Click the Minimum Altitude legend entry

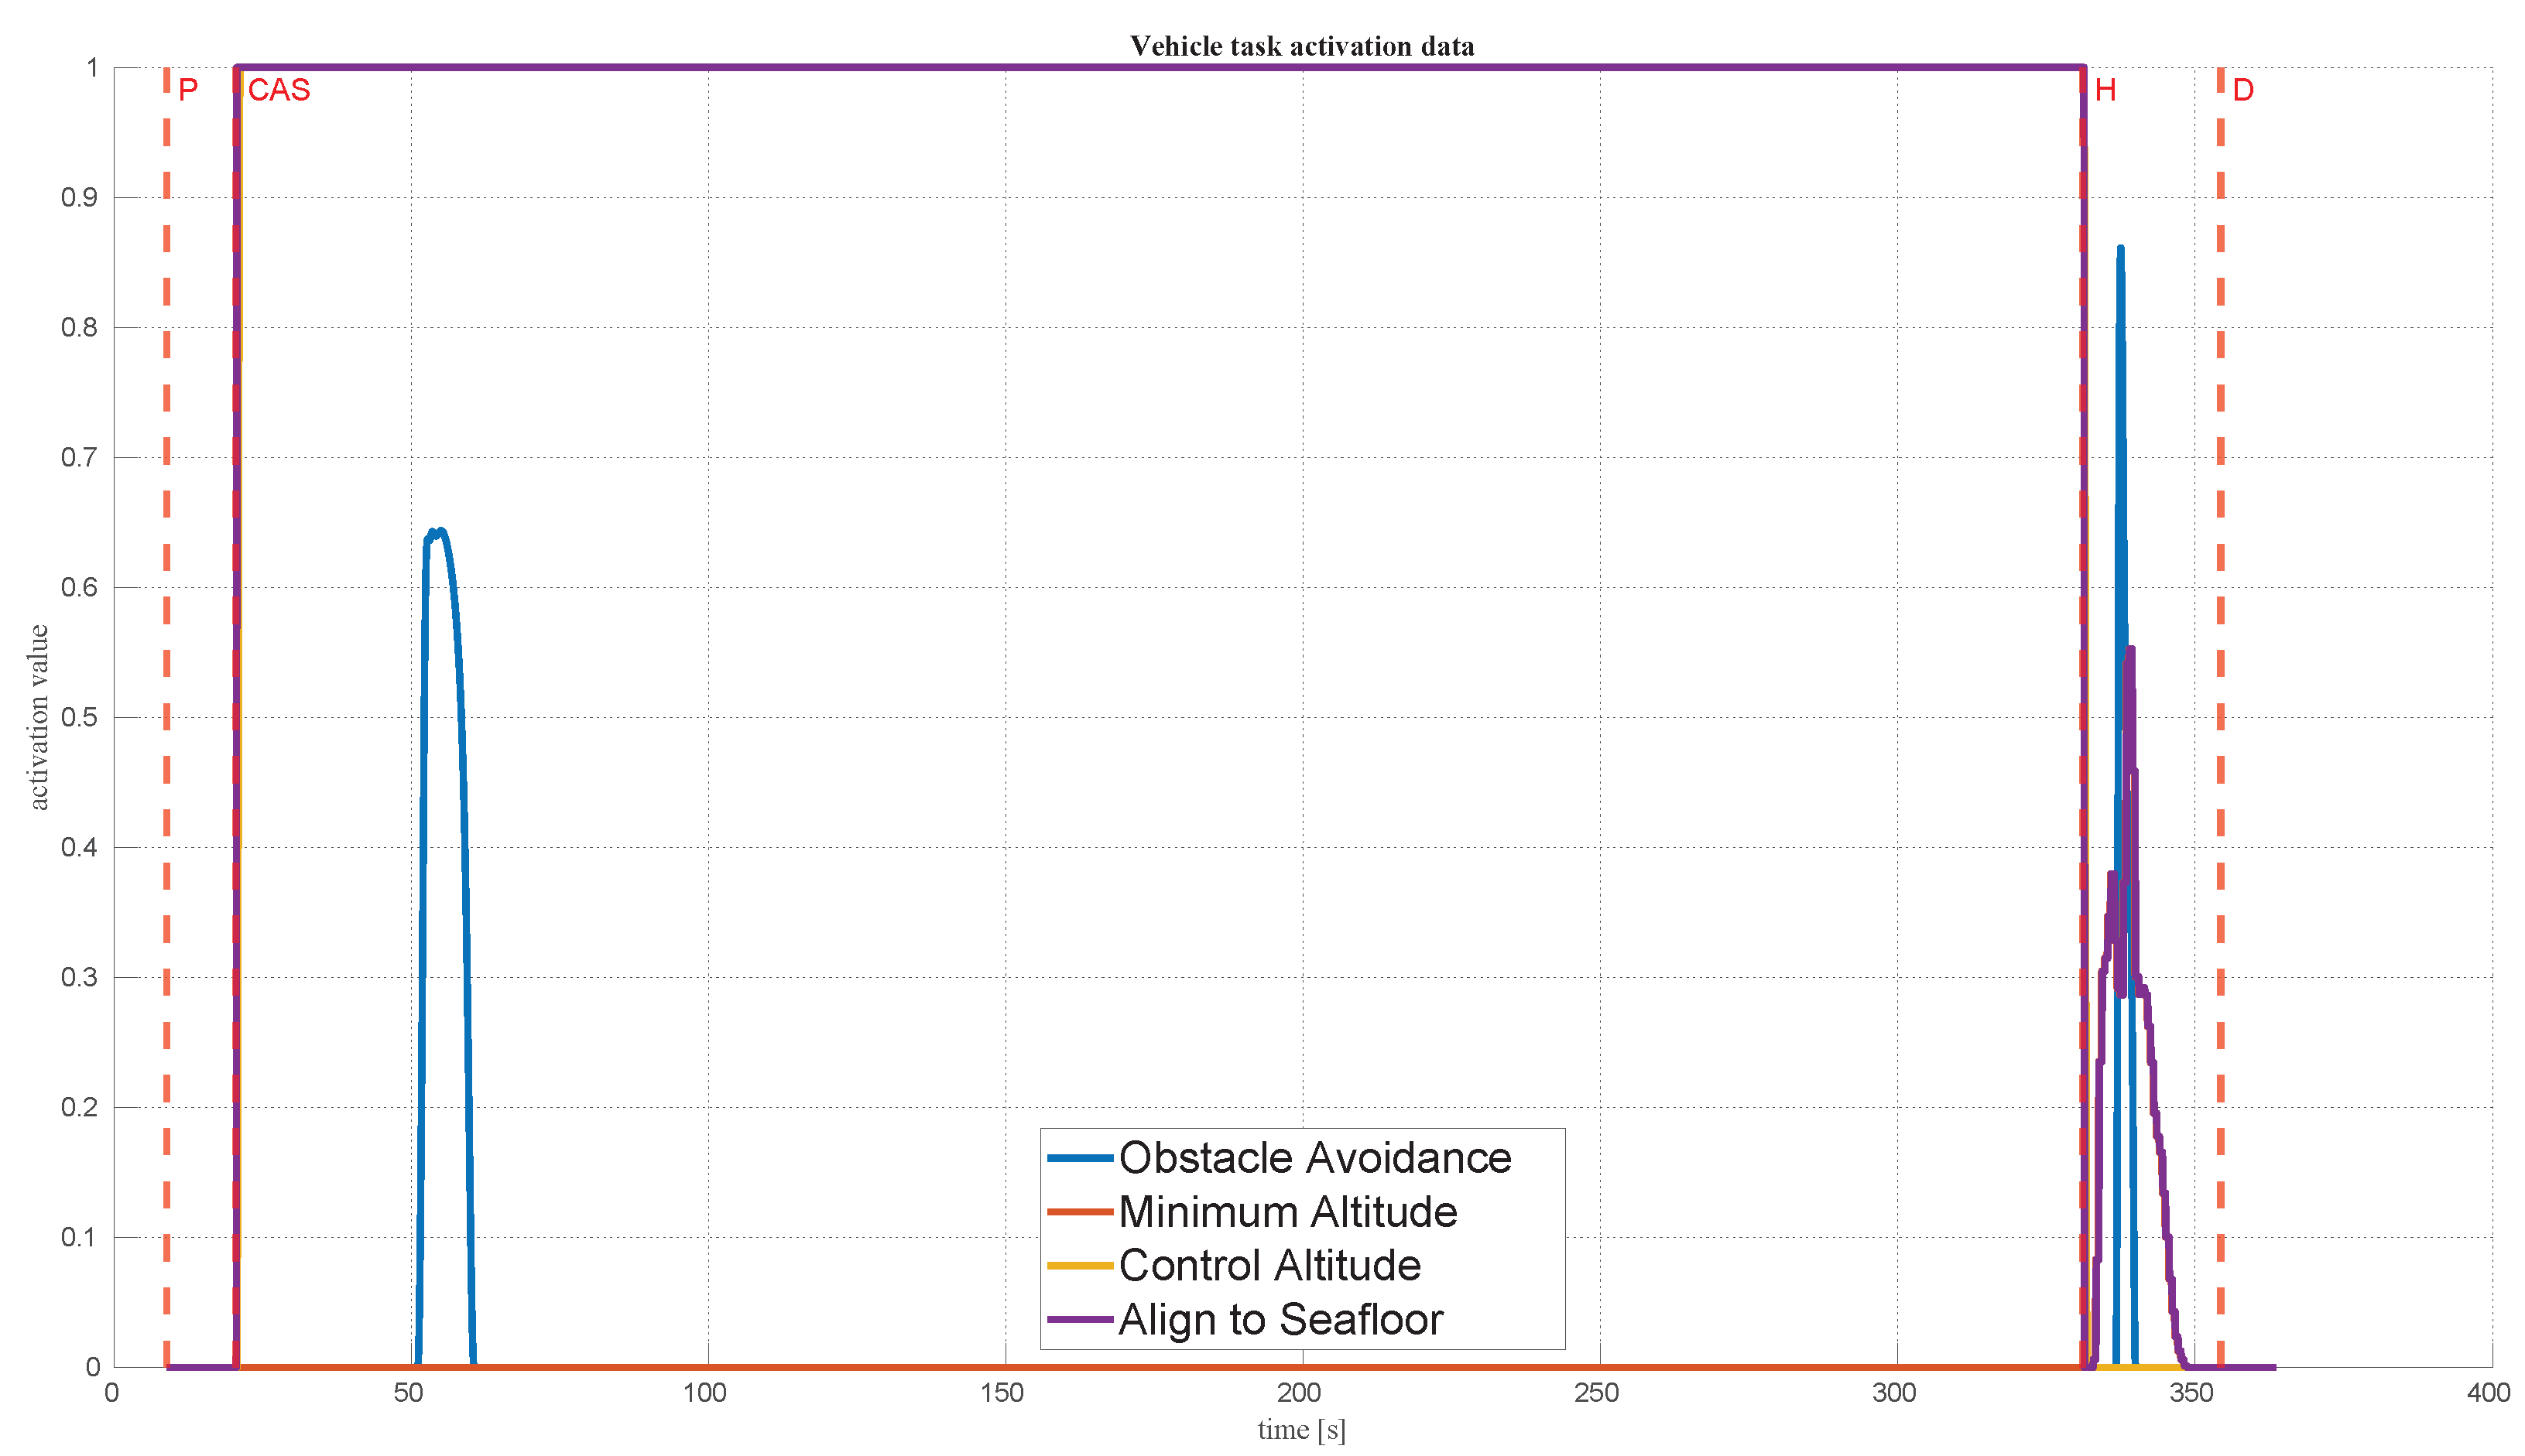coord(1287,1212)
